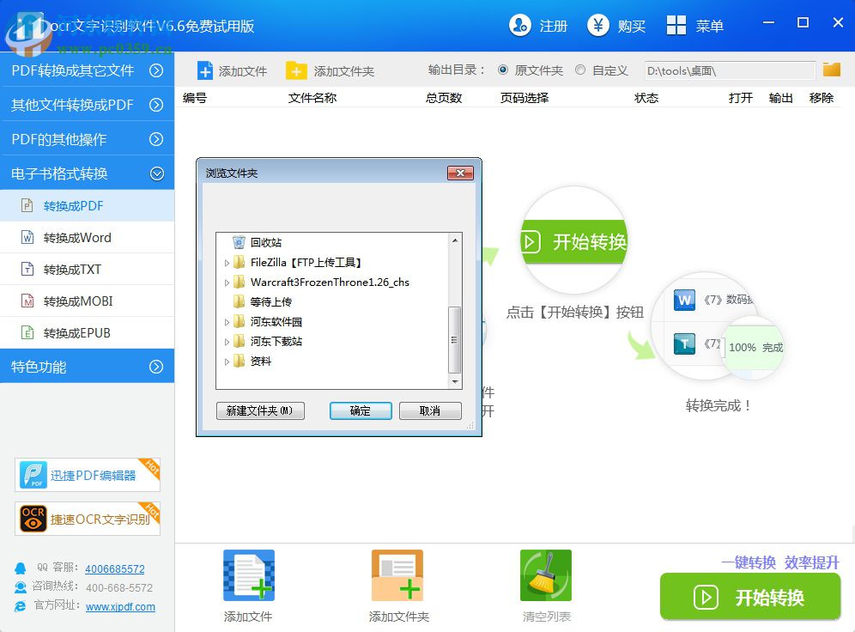Click the green 开始转换 button at bottom right

coord(750,597)
